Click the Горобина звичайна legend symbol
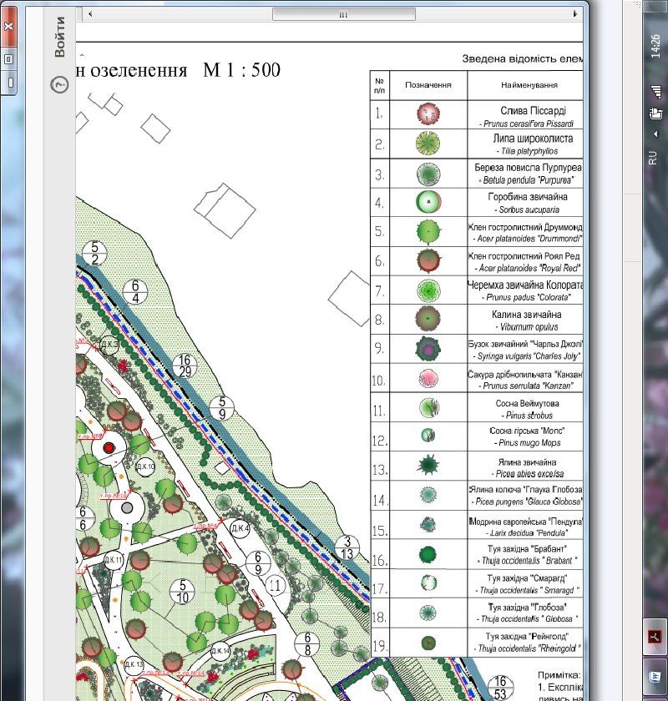 click(428, 202)
